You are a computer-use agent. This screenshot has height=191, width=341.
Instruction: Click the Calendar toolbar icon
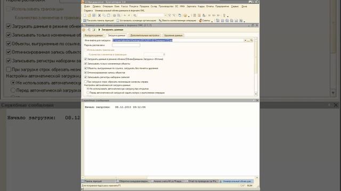pyautogui.click(x=199, y=15)
